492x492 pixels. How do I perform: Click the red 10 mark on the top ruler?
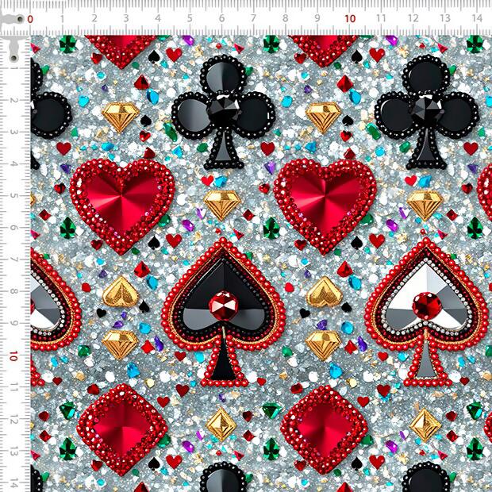tap(350, 17)
